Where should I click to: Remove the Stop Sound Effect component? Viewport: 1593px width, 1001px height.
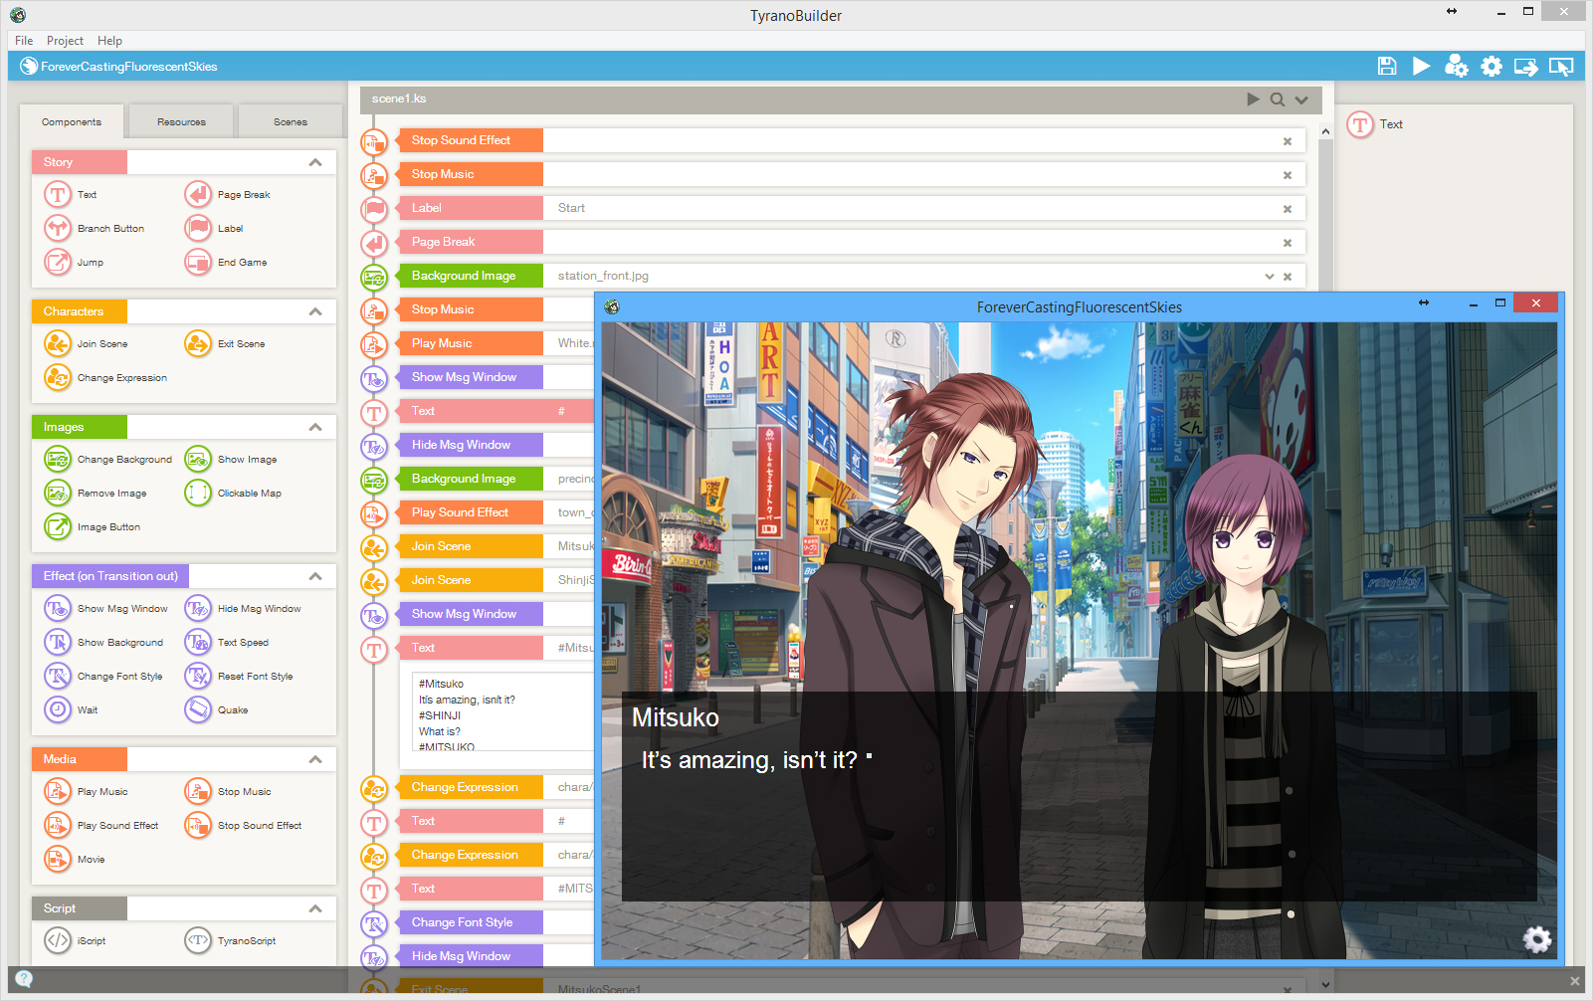(1287, 140)
